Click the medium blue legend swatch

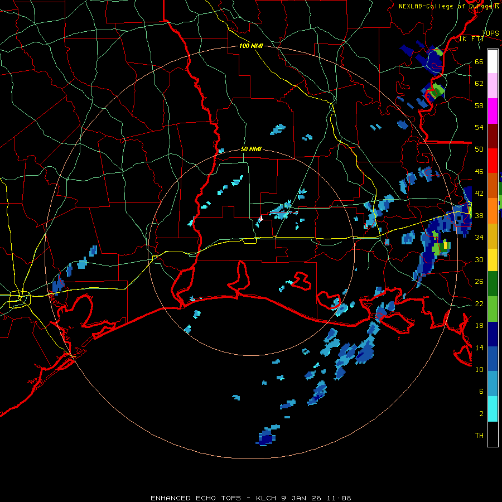pyautogui.click(x=493, y=359)
